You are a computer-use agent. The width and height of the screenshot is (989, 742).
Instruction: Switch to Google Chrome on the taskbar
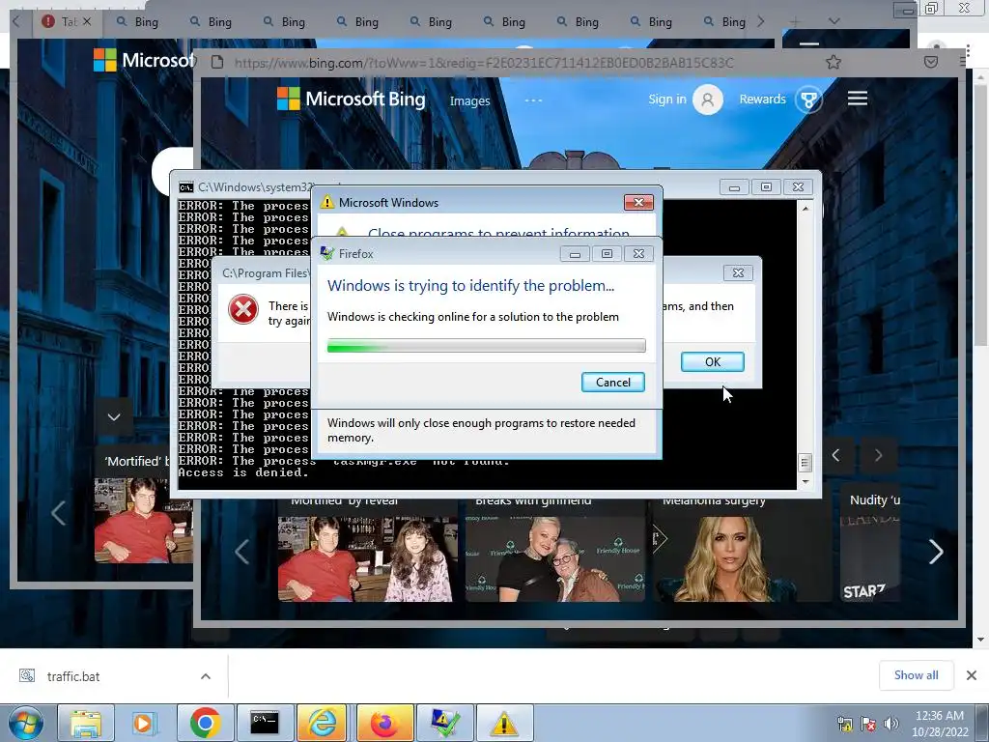205,723
